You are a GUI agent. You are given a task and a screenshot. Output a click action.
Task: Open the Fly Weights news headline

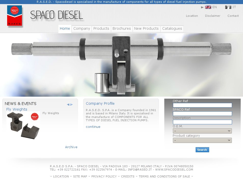17,109
